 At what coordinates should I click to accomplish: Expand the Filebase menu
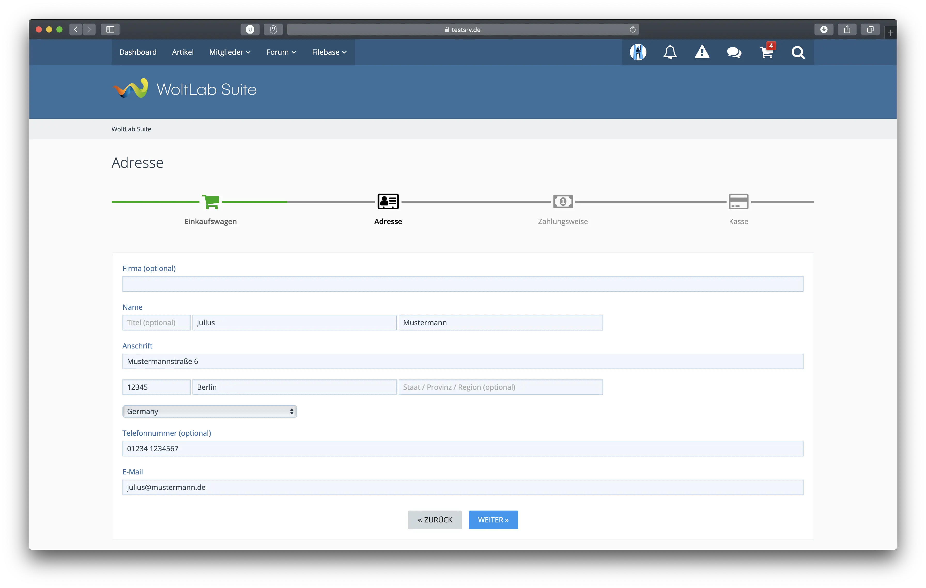point(329,52)
